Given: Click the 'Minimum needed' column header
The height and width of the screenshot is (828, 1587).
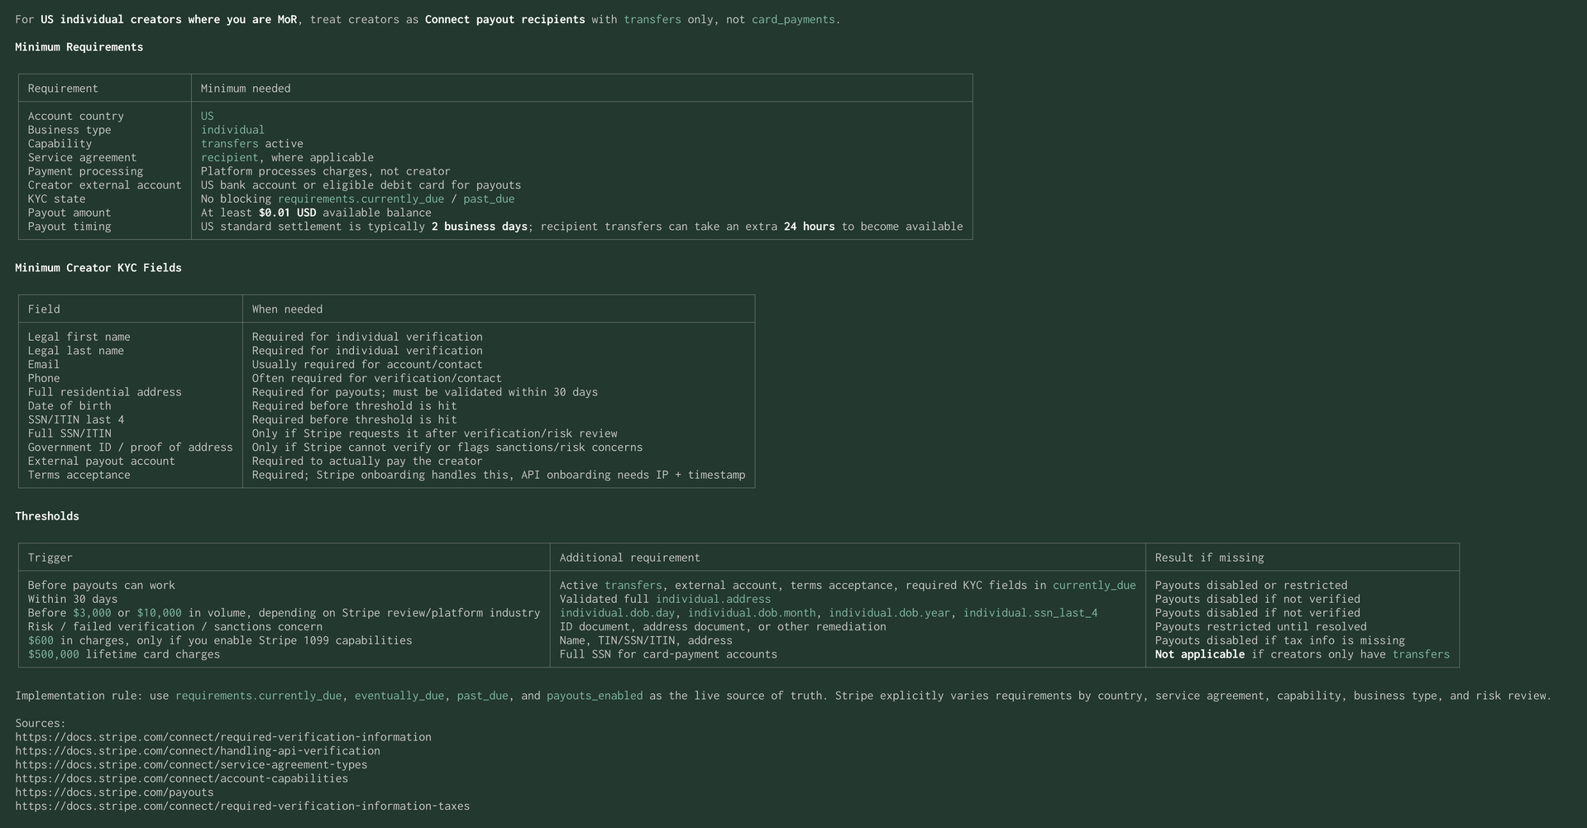Looking at the screenshot, I should pyautogui.click(x=246, y=89).
